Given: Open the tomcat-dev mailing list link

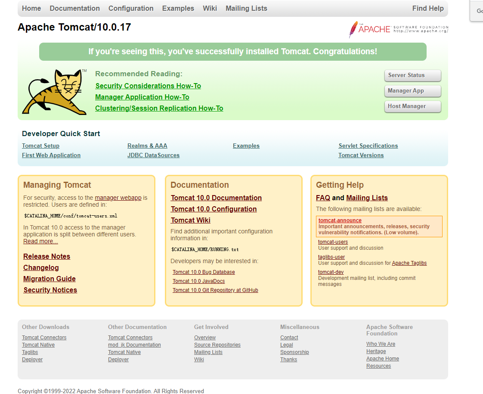Looking at the screenshot, I should click(x=331, y=272).
